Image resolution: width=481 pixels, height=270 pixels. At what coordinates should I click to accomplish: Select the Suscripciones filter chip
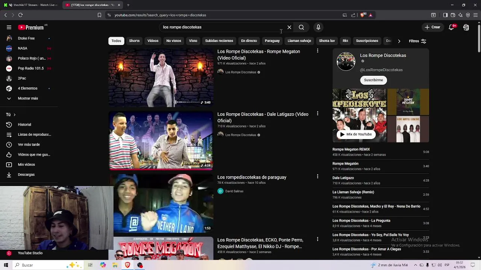pos(367,41)
